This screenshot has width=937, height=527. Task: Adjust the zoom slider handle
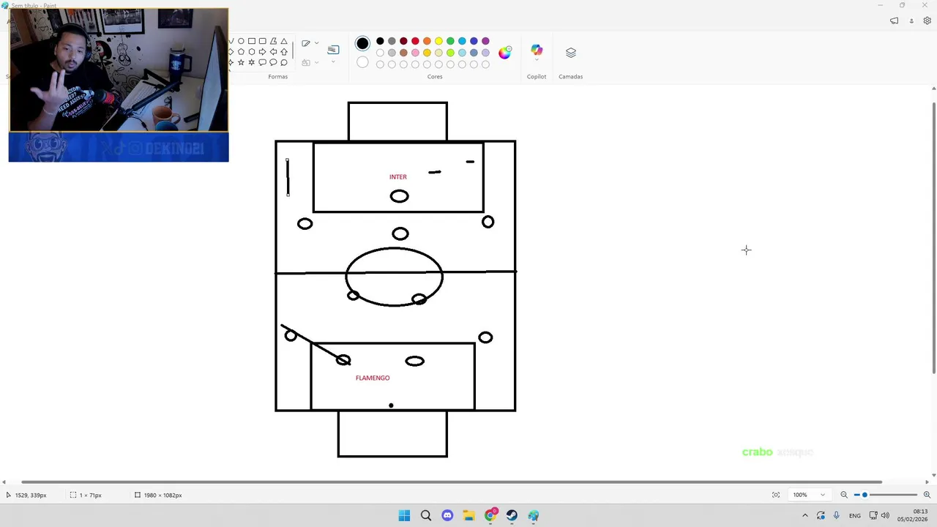[x=865, y=495]
